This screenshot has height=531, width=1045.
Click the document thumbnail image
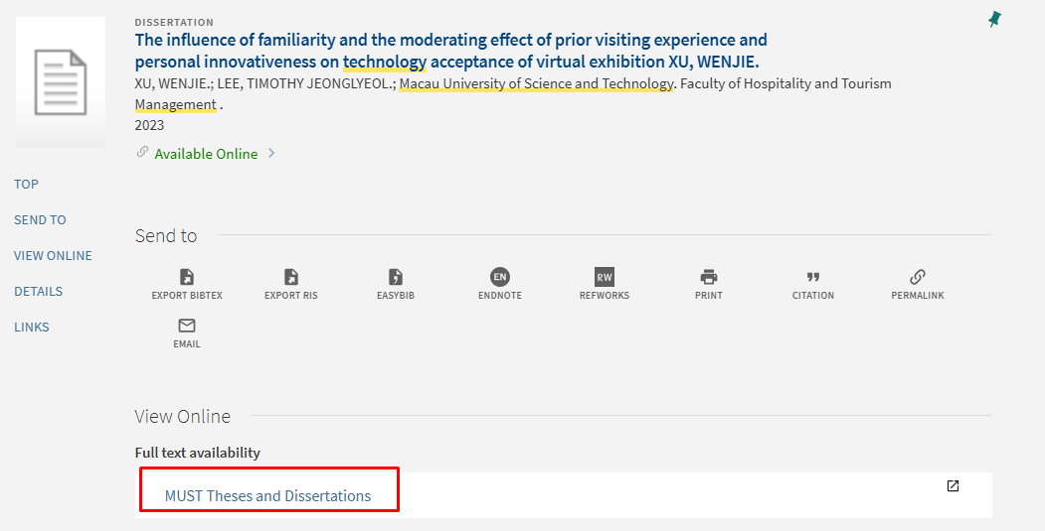(61, 82)
